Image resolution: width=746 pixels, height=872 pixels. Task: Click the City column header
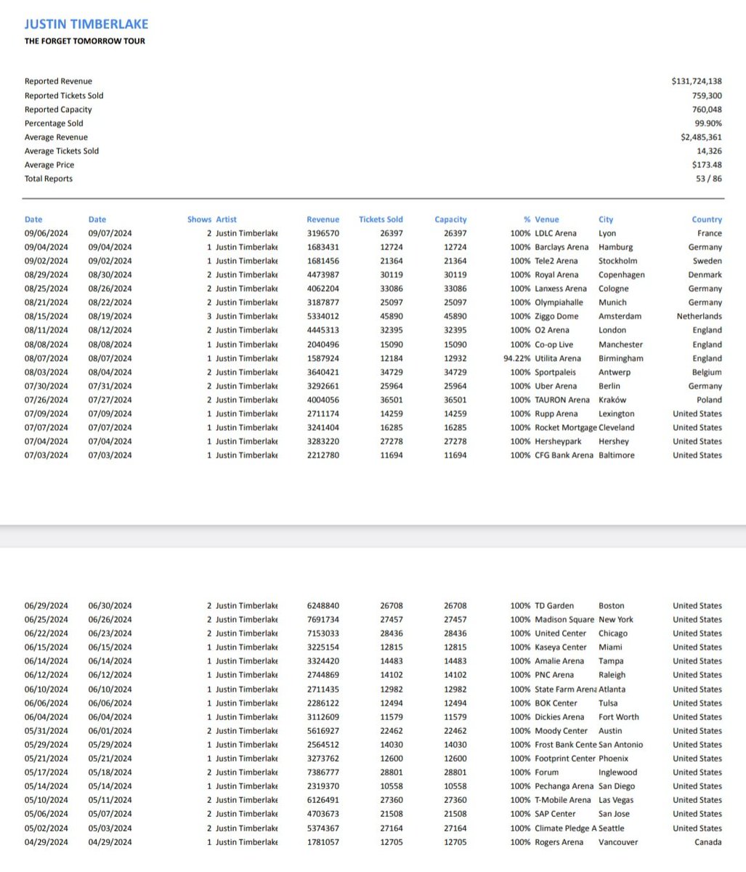(x=606, y=219)
